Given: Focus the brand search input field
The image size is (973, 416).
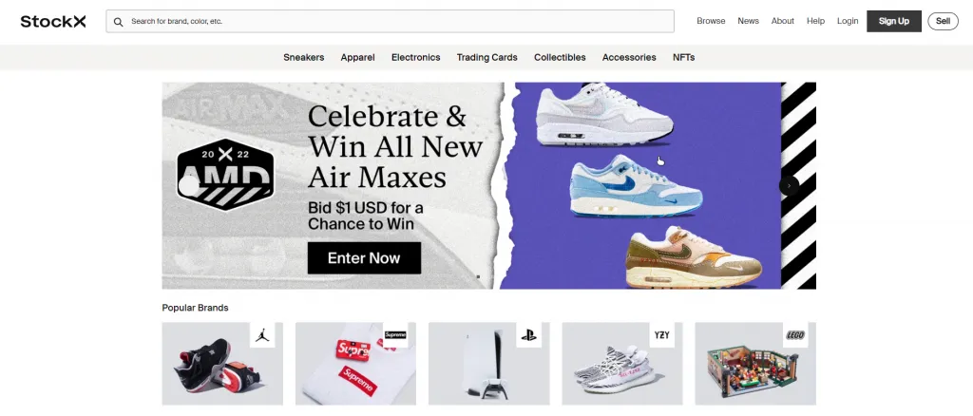Looking at the screenshot, I should click(391, 21).
